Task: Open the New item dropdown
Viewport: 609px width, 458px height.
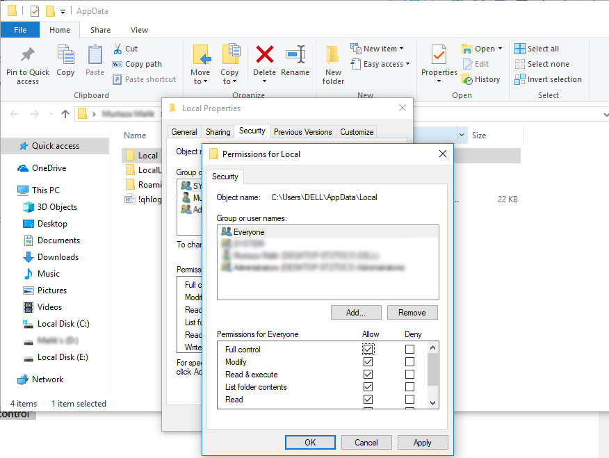Action: (x=402, y=49)
